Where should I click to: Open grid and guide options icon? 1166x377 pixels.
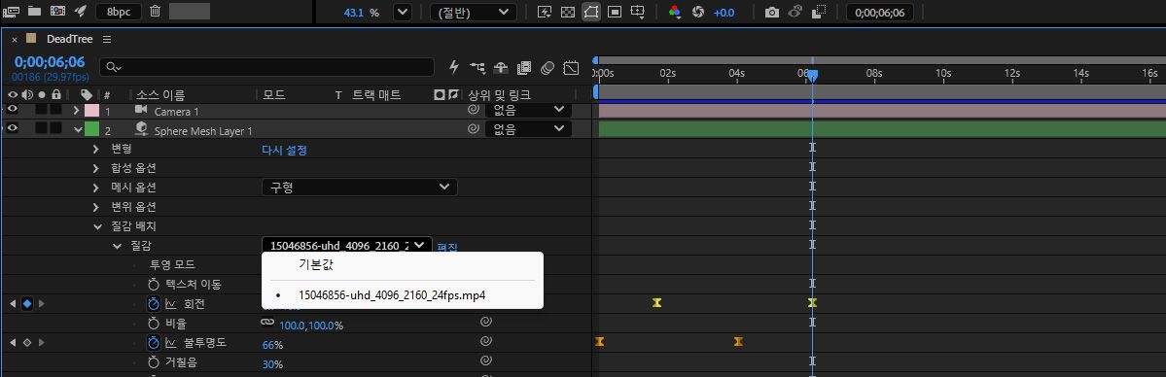pos(637,13)
